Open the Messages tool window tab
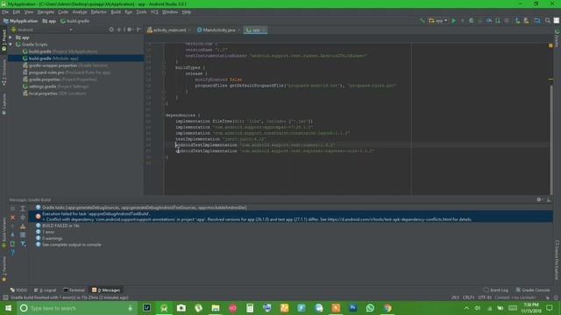561x315 pixels. (x=106, y=290)
